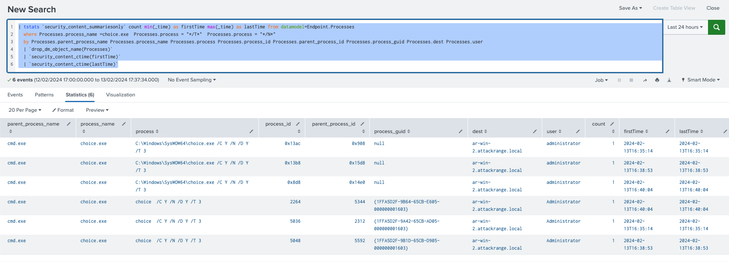Open the 20 Per Page dropdown

coord(25,110)
